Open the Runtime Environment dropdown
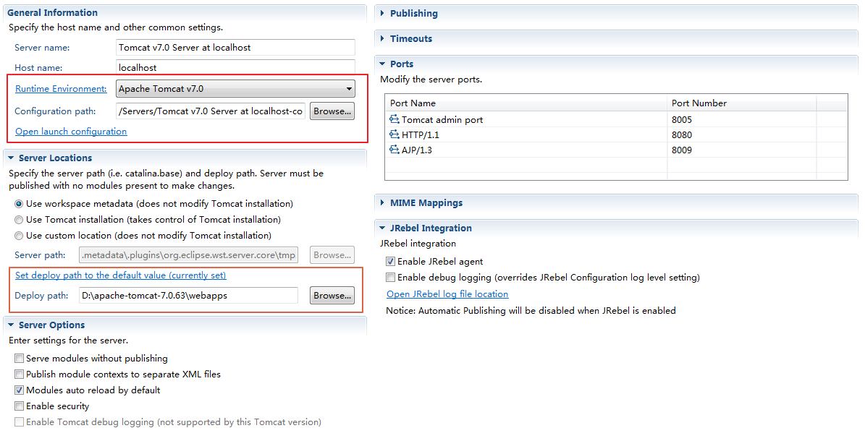Viewport: 865px width, 441px height. [x=235, y=88]
